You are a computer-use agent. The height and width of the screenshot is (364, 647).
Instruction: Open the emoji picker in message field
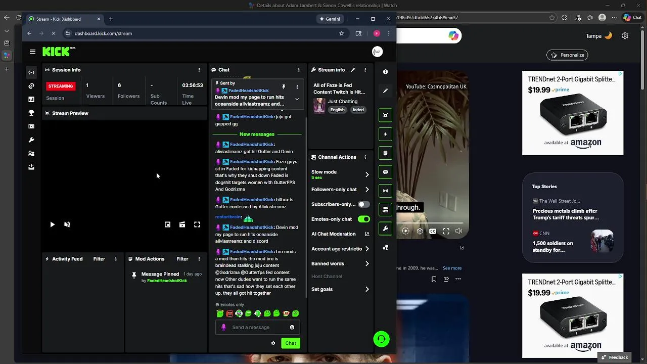pos(292,327)
